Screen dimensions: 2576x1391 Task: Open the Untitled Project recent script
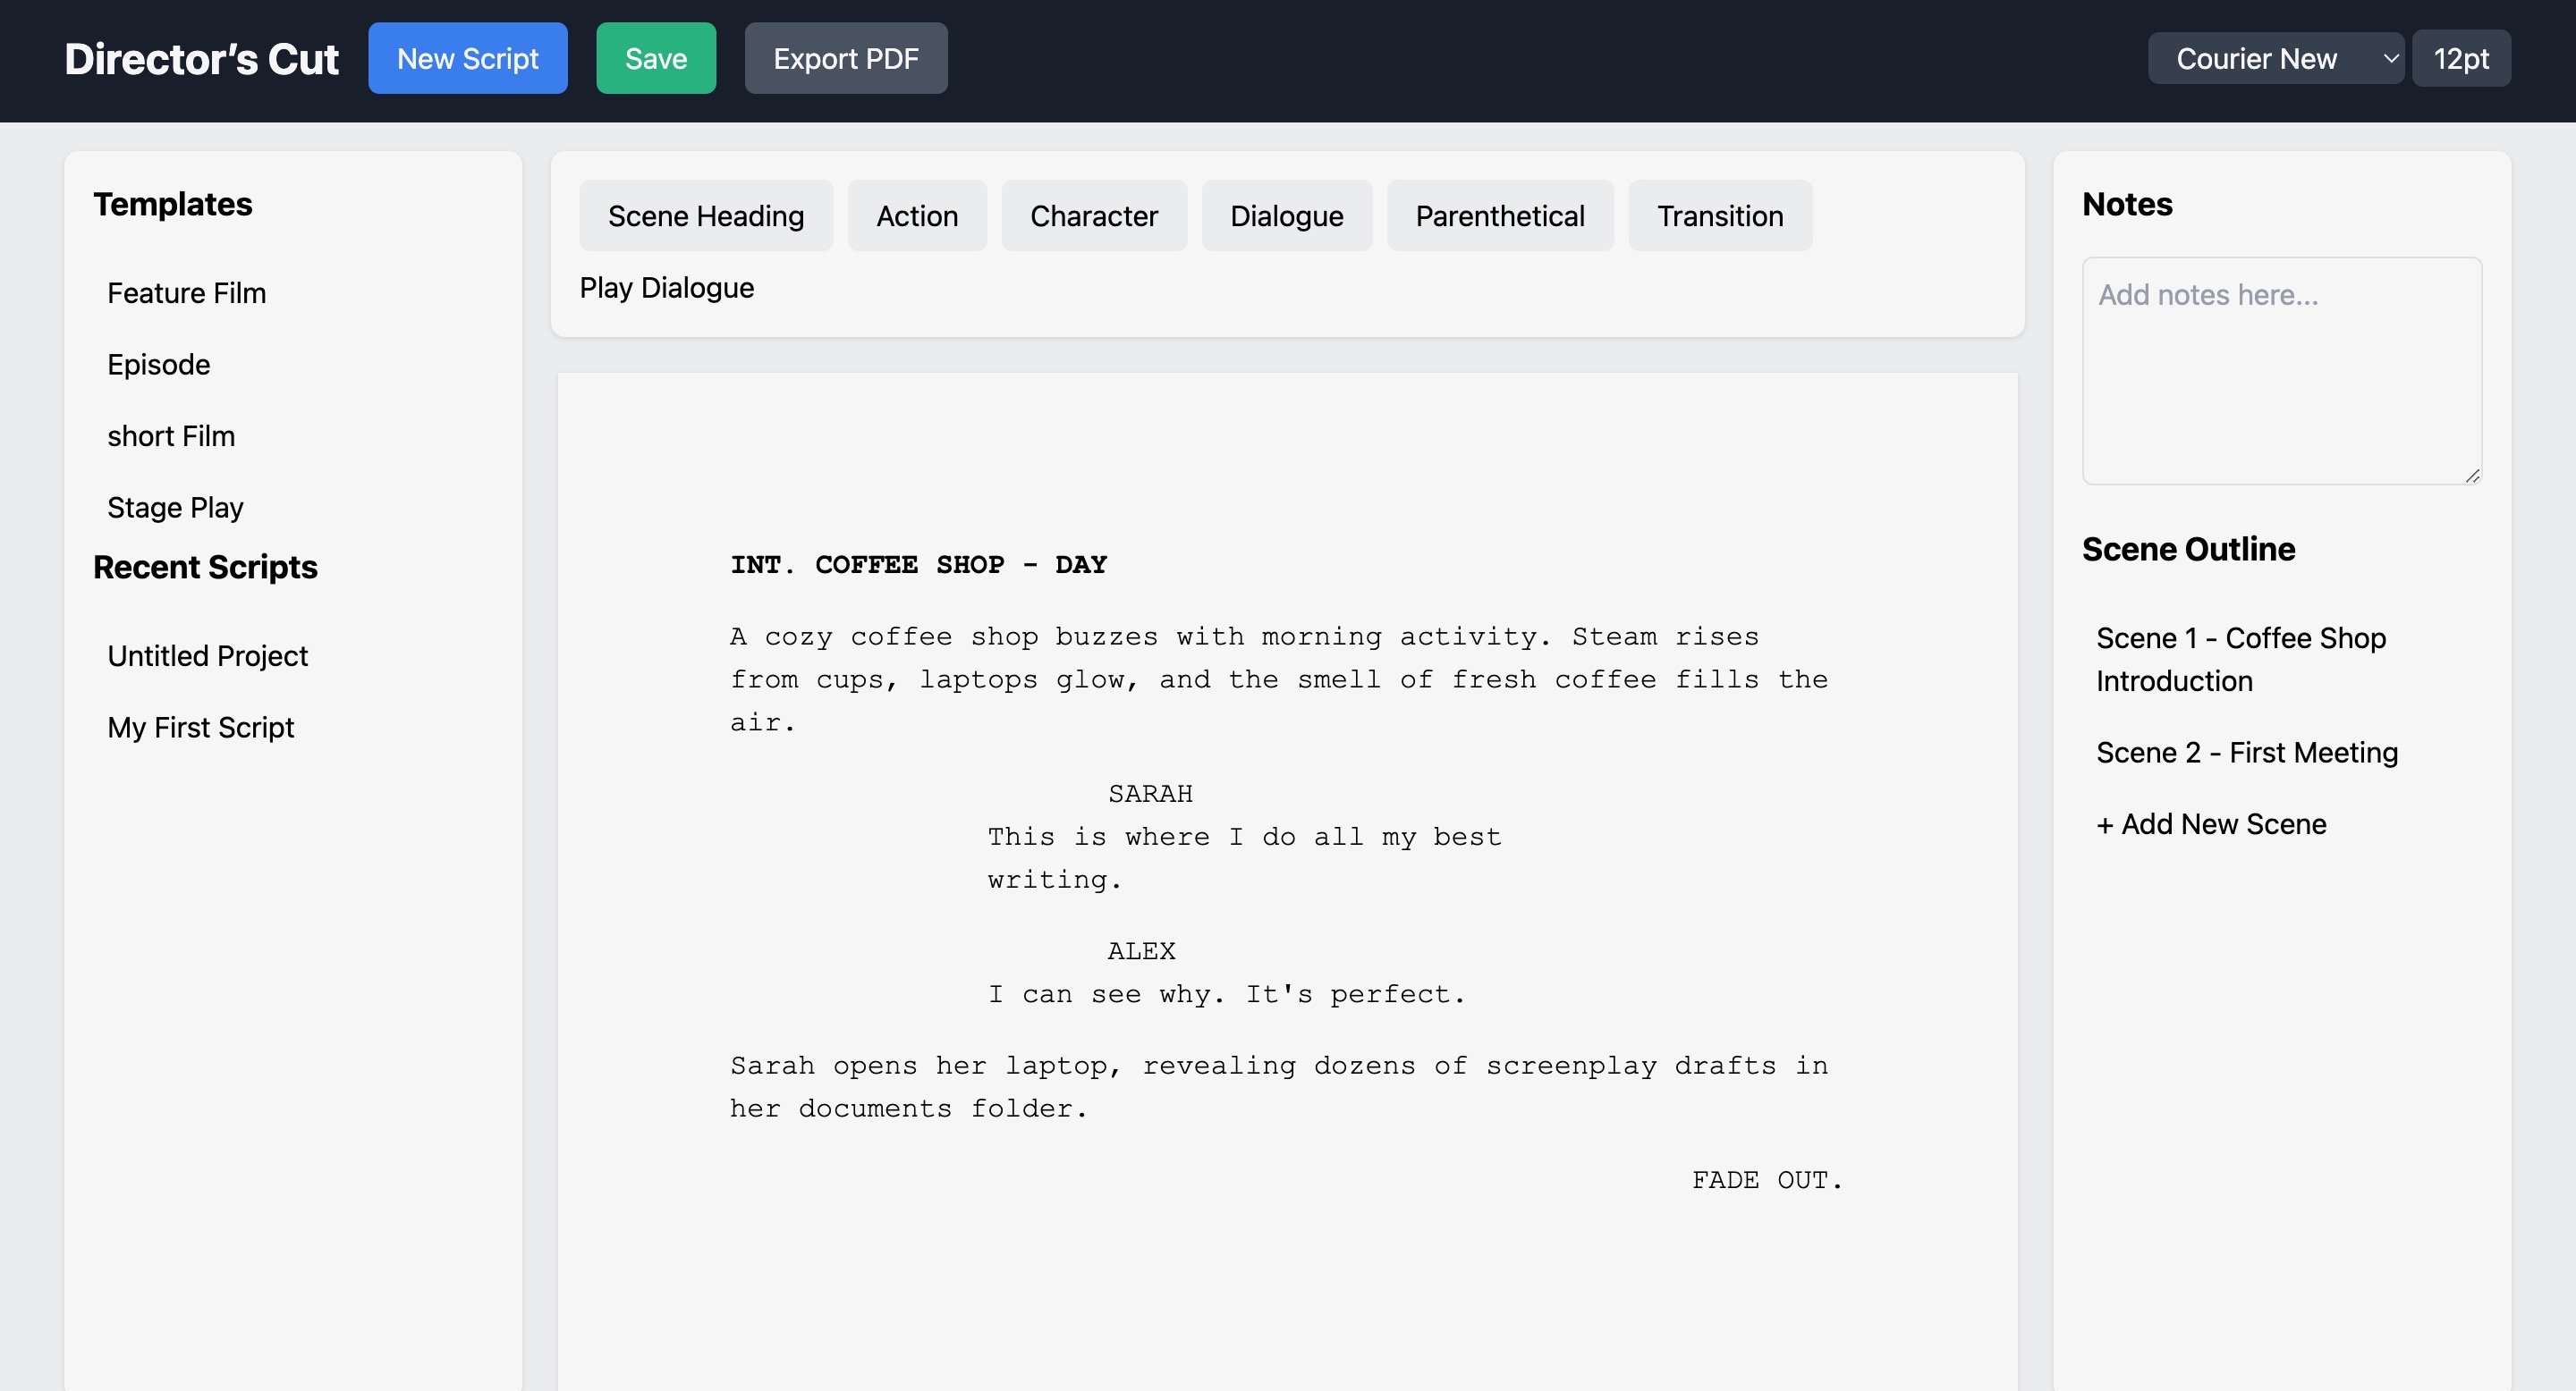tap(207, 655)
